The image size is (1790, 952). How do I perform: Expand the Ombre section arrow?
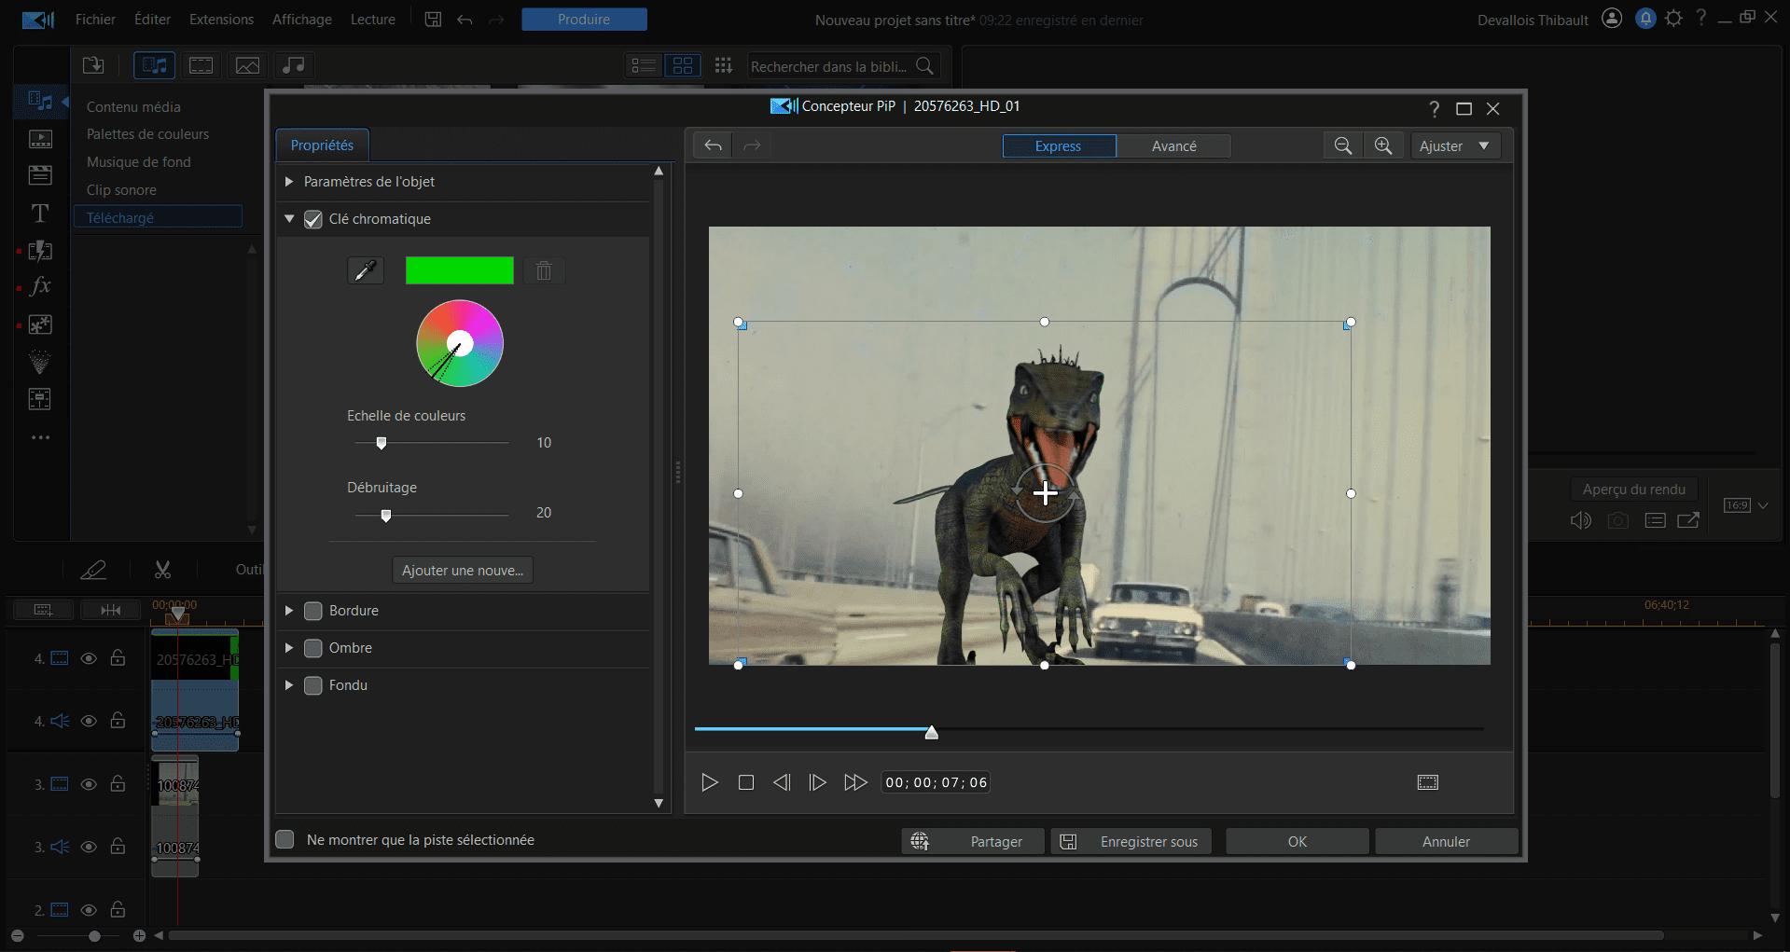(x=289, y=648)
